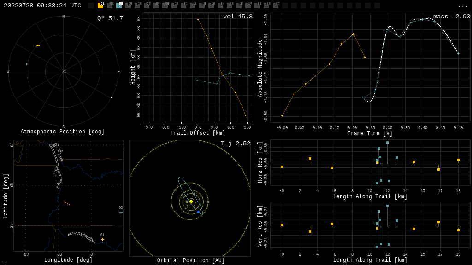Click the vel 45.8 velocity readout
472x265 pixels.
click(237, 17)
